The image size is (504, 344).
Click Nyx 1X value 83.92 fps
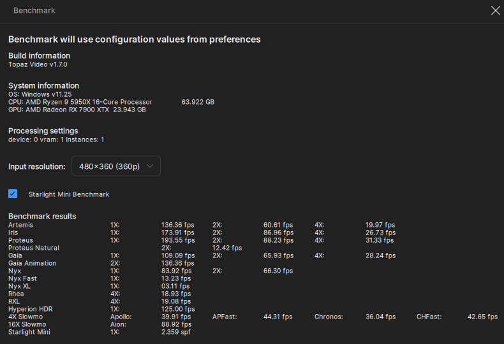click(177, 271)
